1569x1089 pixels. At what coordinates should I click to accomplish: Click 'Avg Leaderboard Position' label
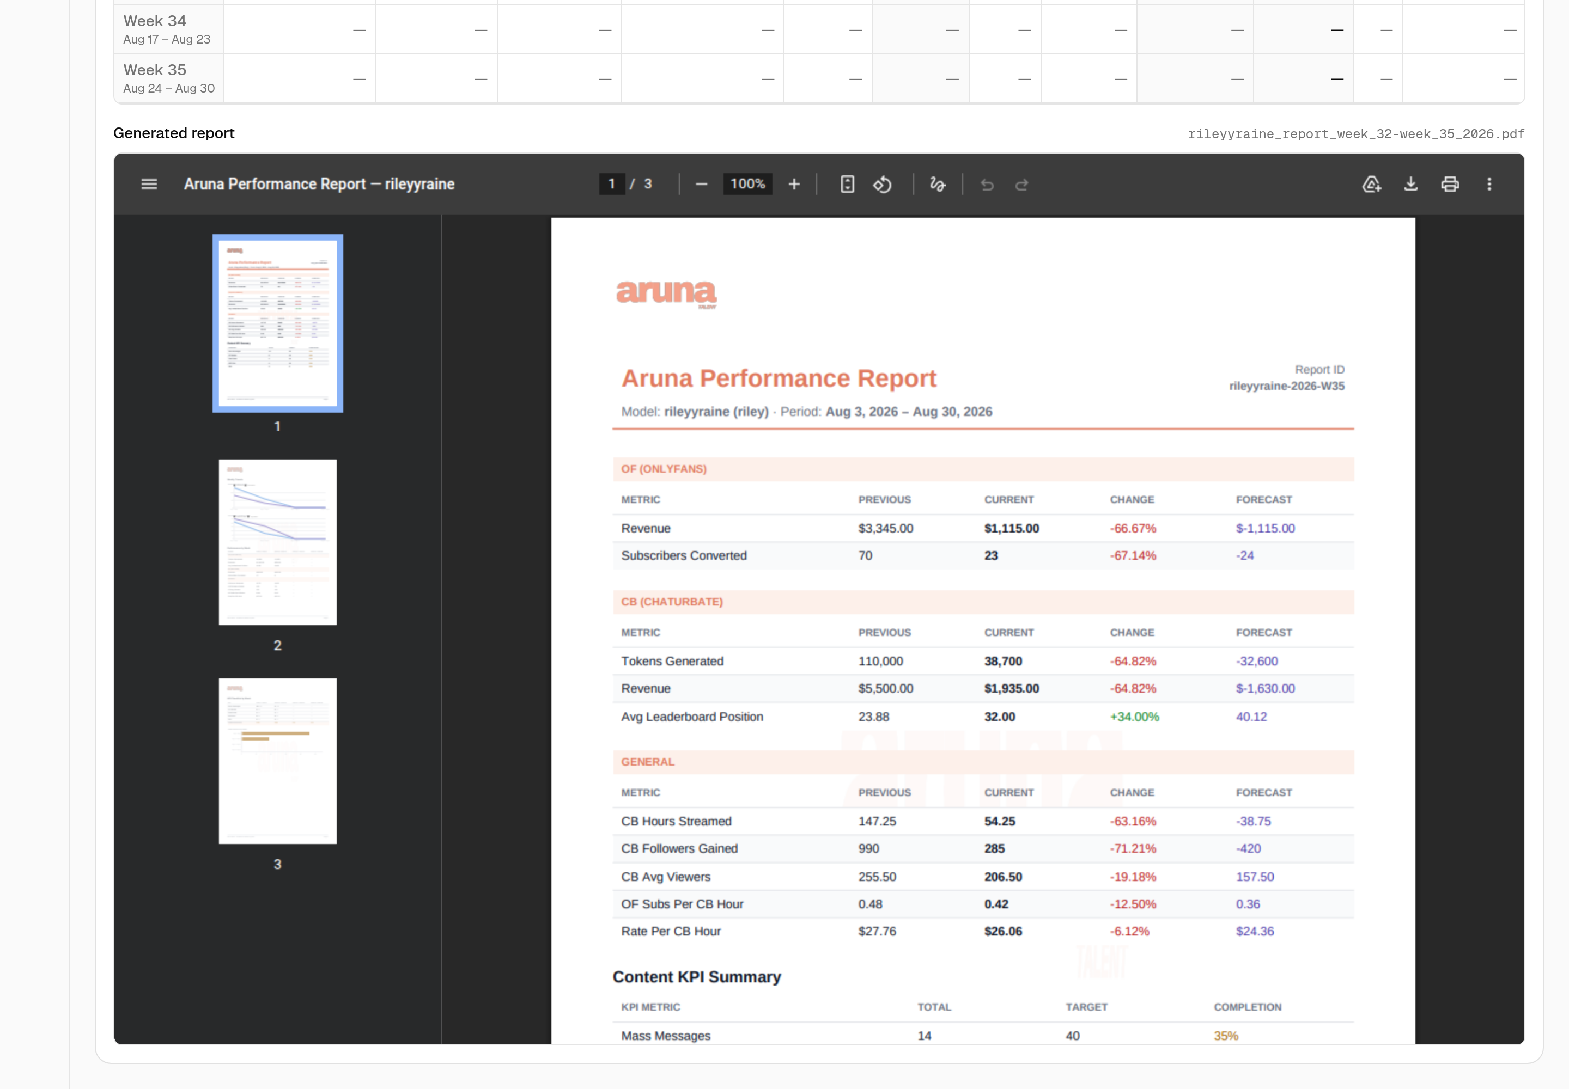692,717
